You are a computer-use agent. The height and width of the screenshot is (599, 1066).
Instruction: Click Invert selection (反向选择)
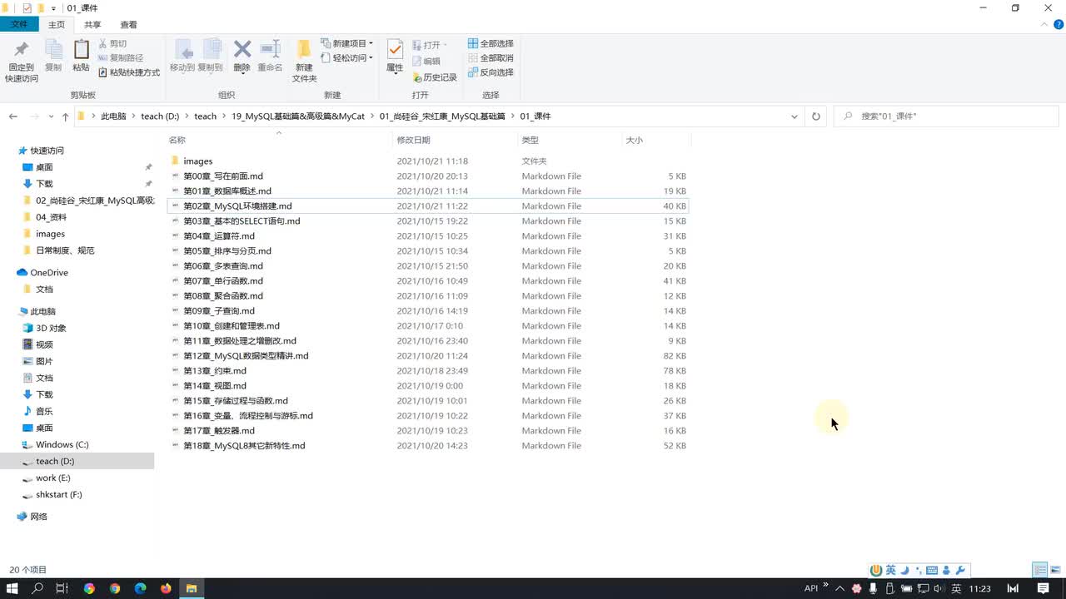coord(491,72)
